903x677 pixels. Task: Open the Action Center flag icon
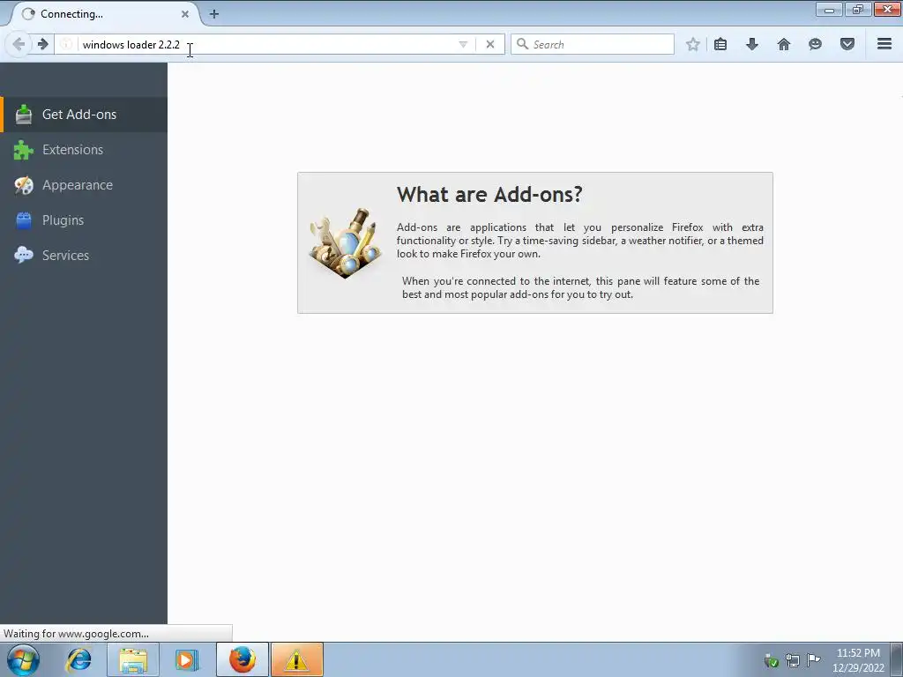click(814, 659)
